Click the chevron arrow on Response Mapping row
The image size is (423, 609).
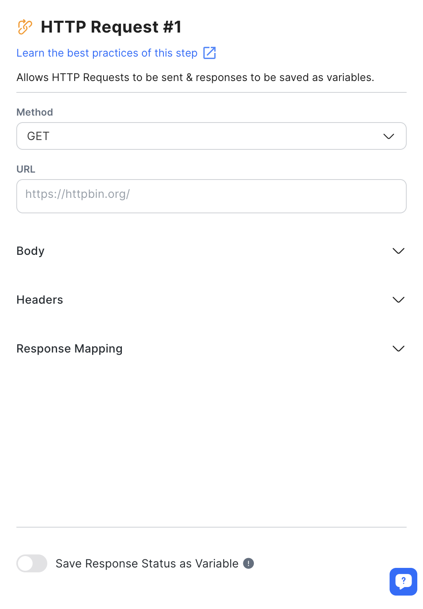398,349
